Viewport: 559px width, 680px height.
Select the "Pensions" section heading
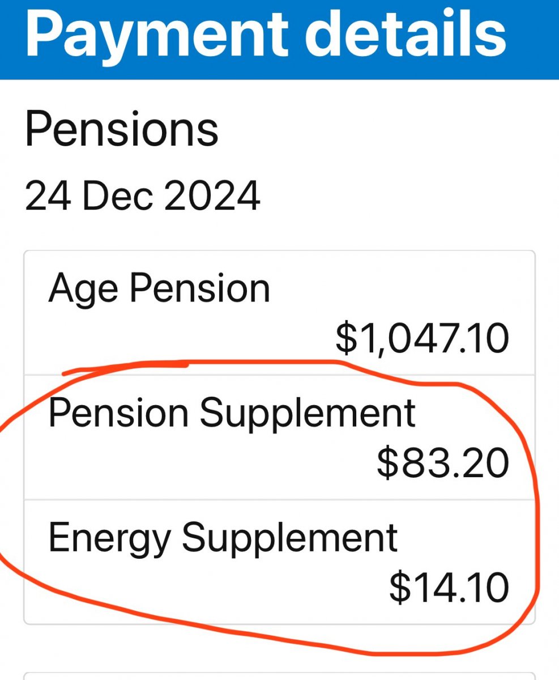tap(122, 130)
